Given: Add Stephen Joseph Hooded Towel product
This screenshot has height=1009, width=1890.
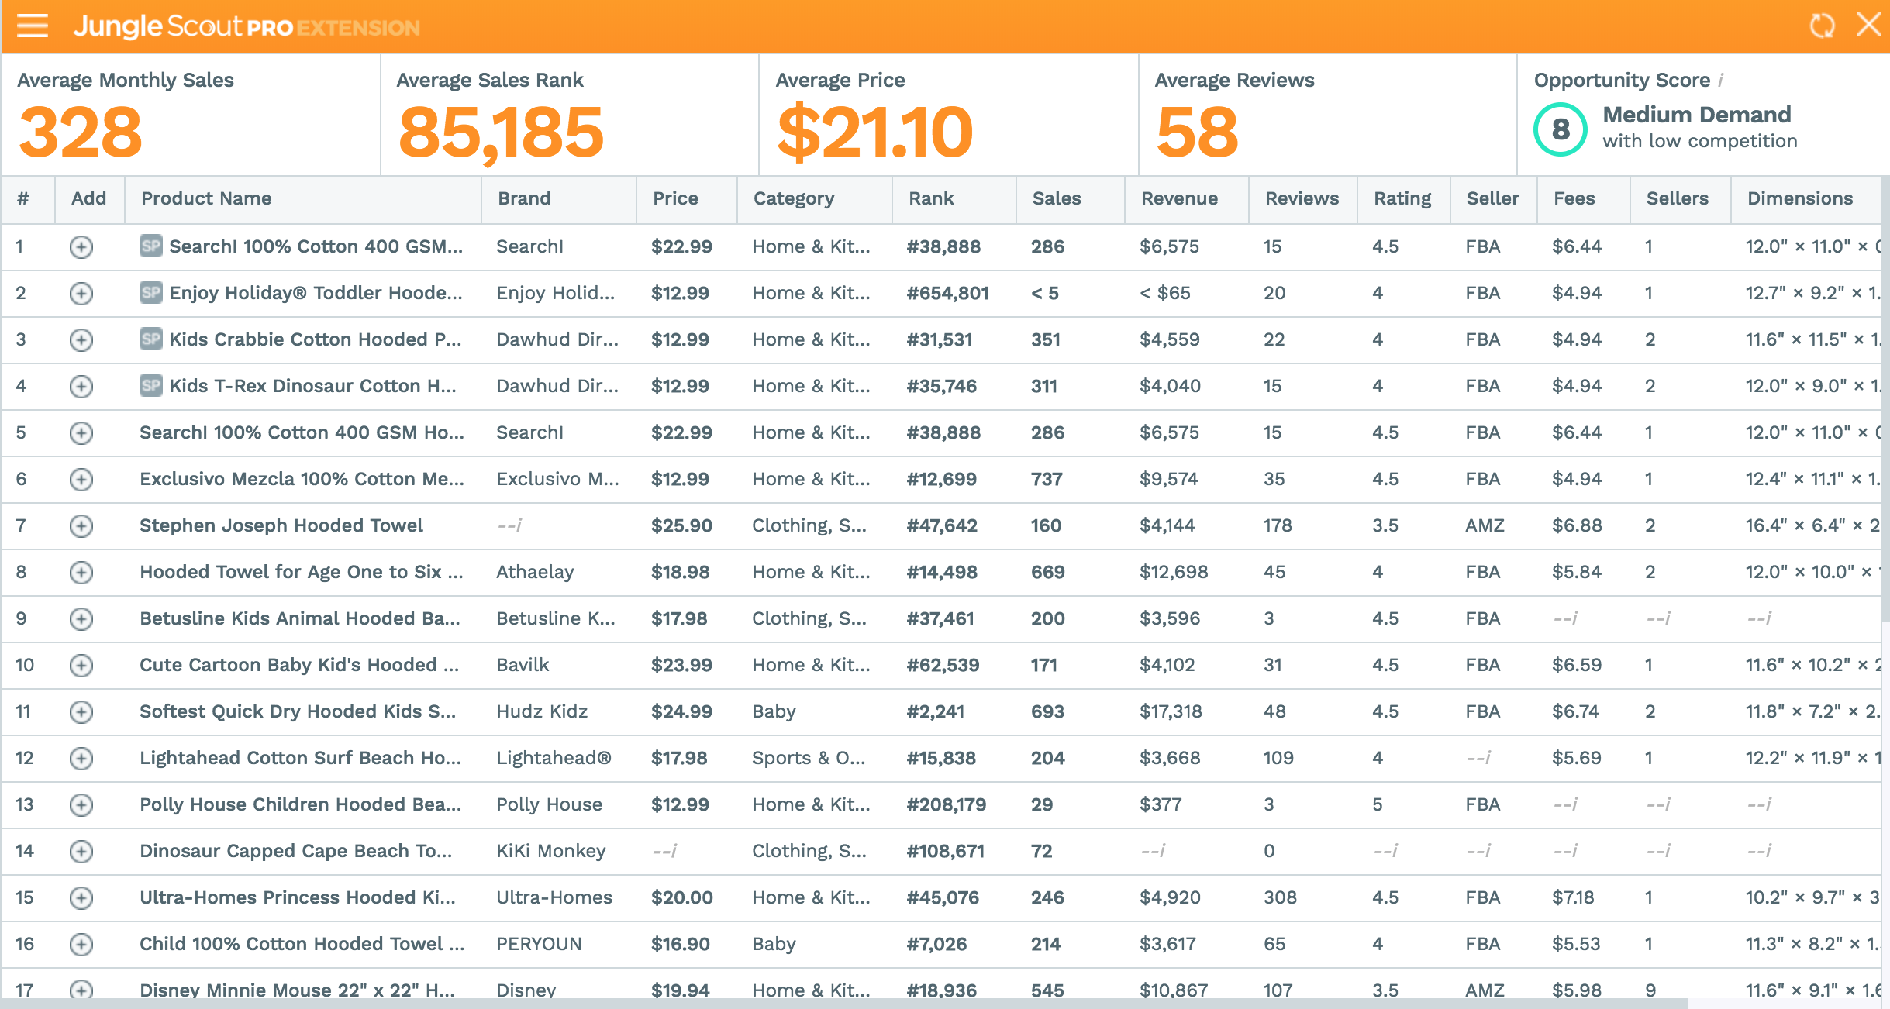Looking at the screenshot, I should (x=81, y=525).
